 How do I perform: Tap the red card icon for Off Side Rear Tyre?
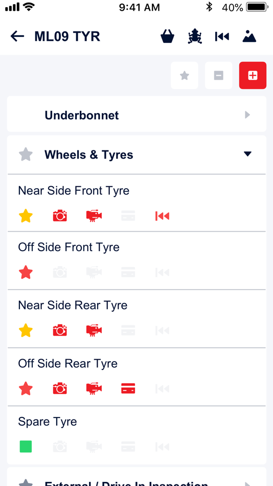tap(128, 388)
